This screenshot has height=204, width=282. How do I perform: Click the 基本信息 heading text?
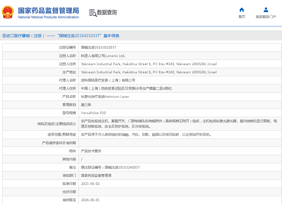[x=111, y=36]
